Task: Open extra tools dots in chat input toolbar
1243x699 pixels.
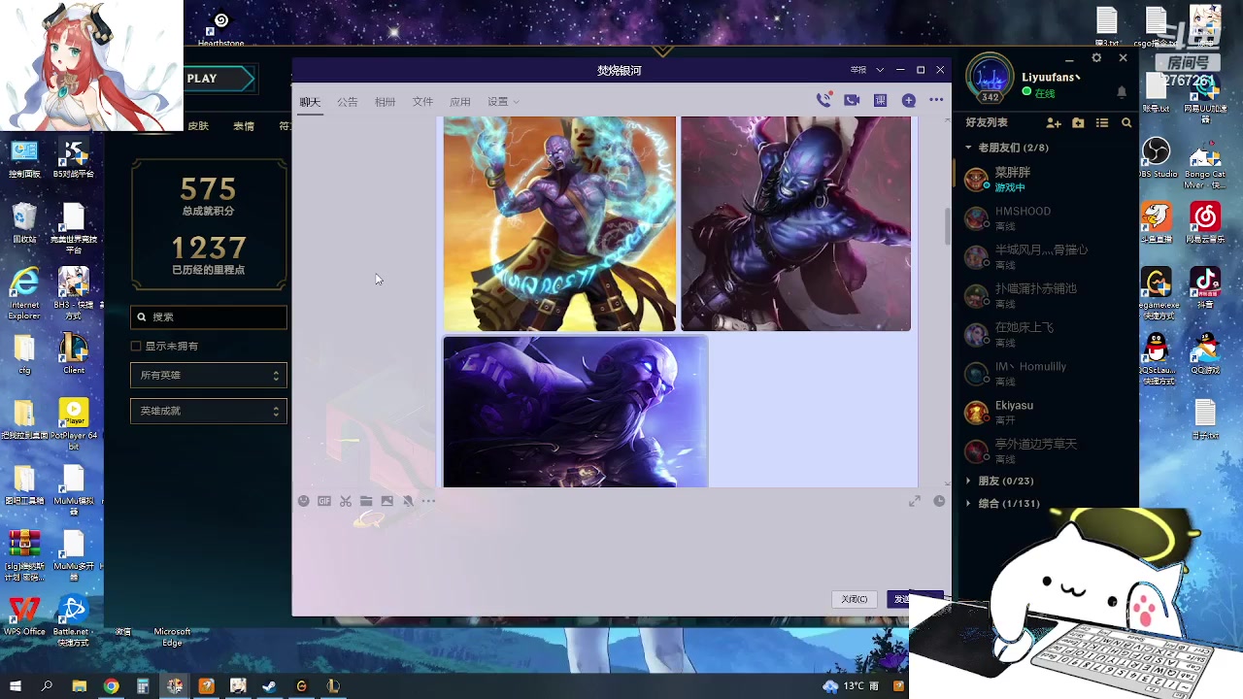Action: point(428,501)
